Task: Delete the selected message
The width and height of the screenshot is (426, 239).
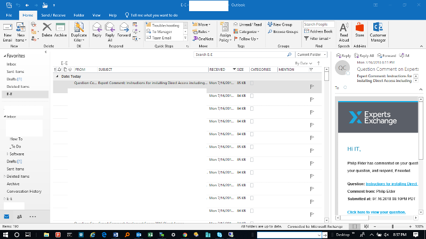Action: point(47,30)
